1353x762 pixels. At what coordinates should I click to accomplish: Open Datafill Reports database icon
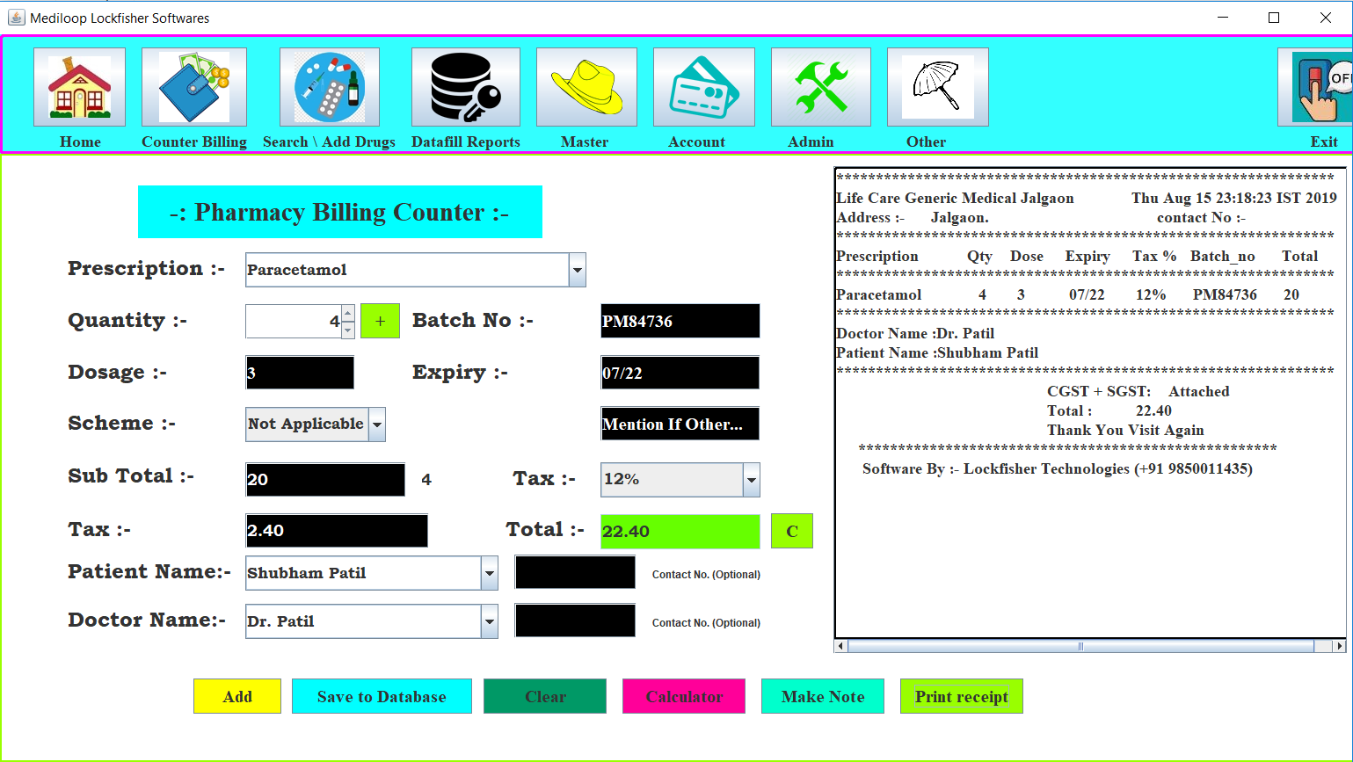(465, 87)
